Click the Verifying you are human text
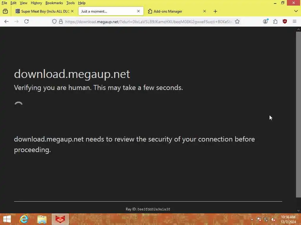This screenshot has height=225, width=301. click(x=98, y=88)
